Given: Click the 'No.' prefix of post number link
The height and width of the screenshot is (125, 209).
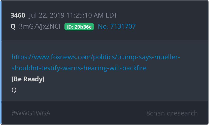Looking at the screenshot, I should (103, 26).
